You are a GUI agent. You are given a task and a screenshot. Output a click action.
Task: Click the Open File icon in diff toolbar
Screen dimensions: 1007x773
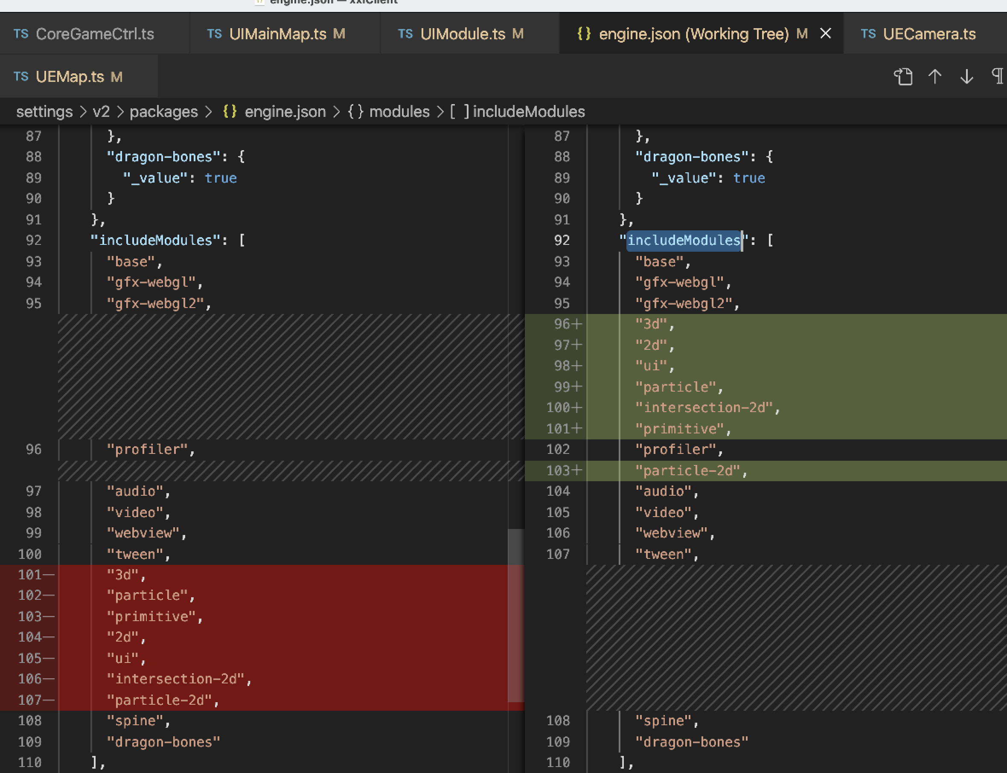click(x=902, y=76)
